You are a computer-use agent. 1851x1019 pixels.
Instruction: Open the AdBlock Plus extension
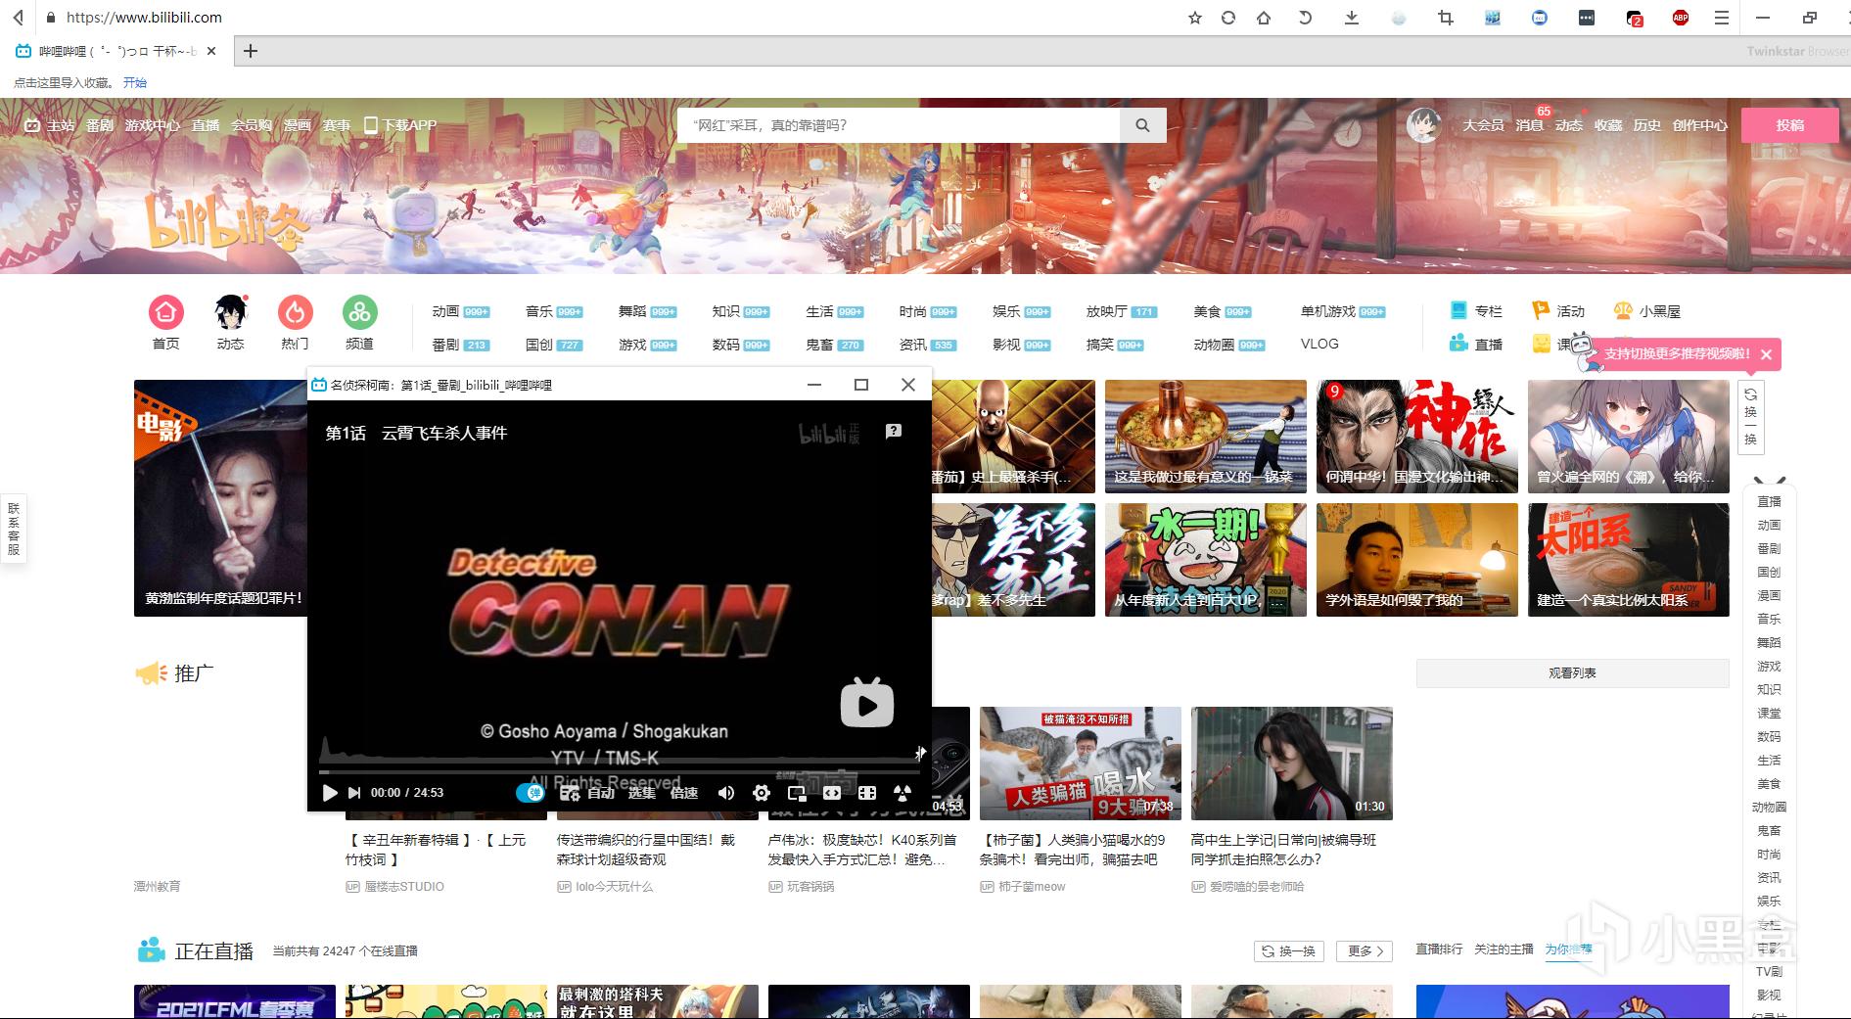click(x=1681, y=18)
